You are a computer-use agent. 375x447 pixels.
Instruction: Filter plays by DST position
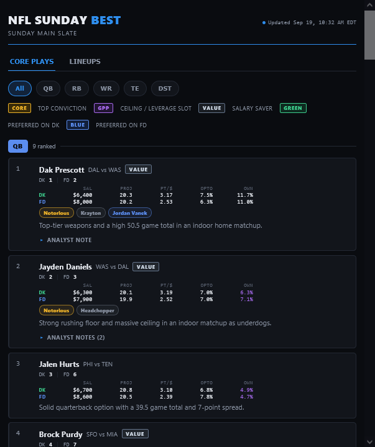click(165, 88)
